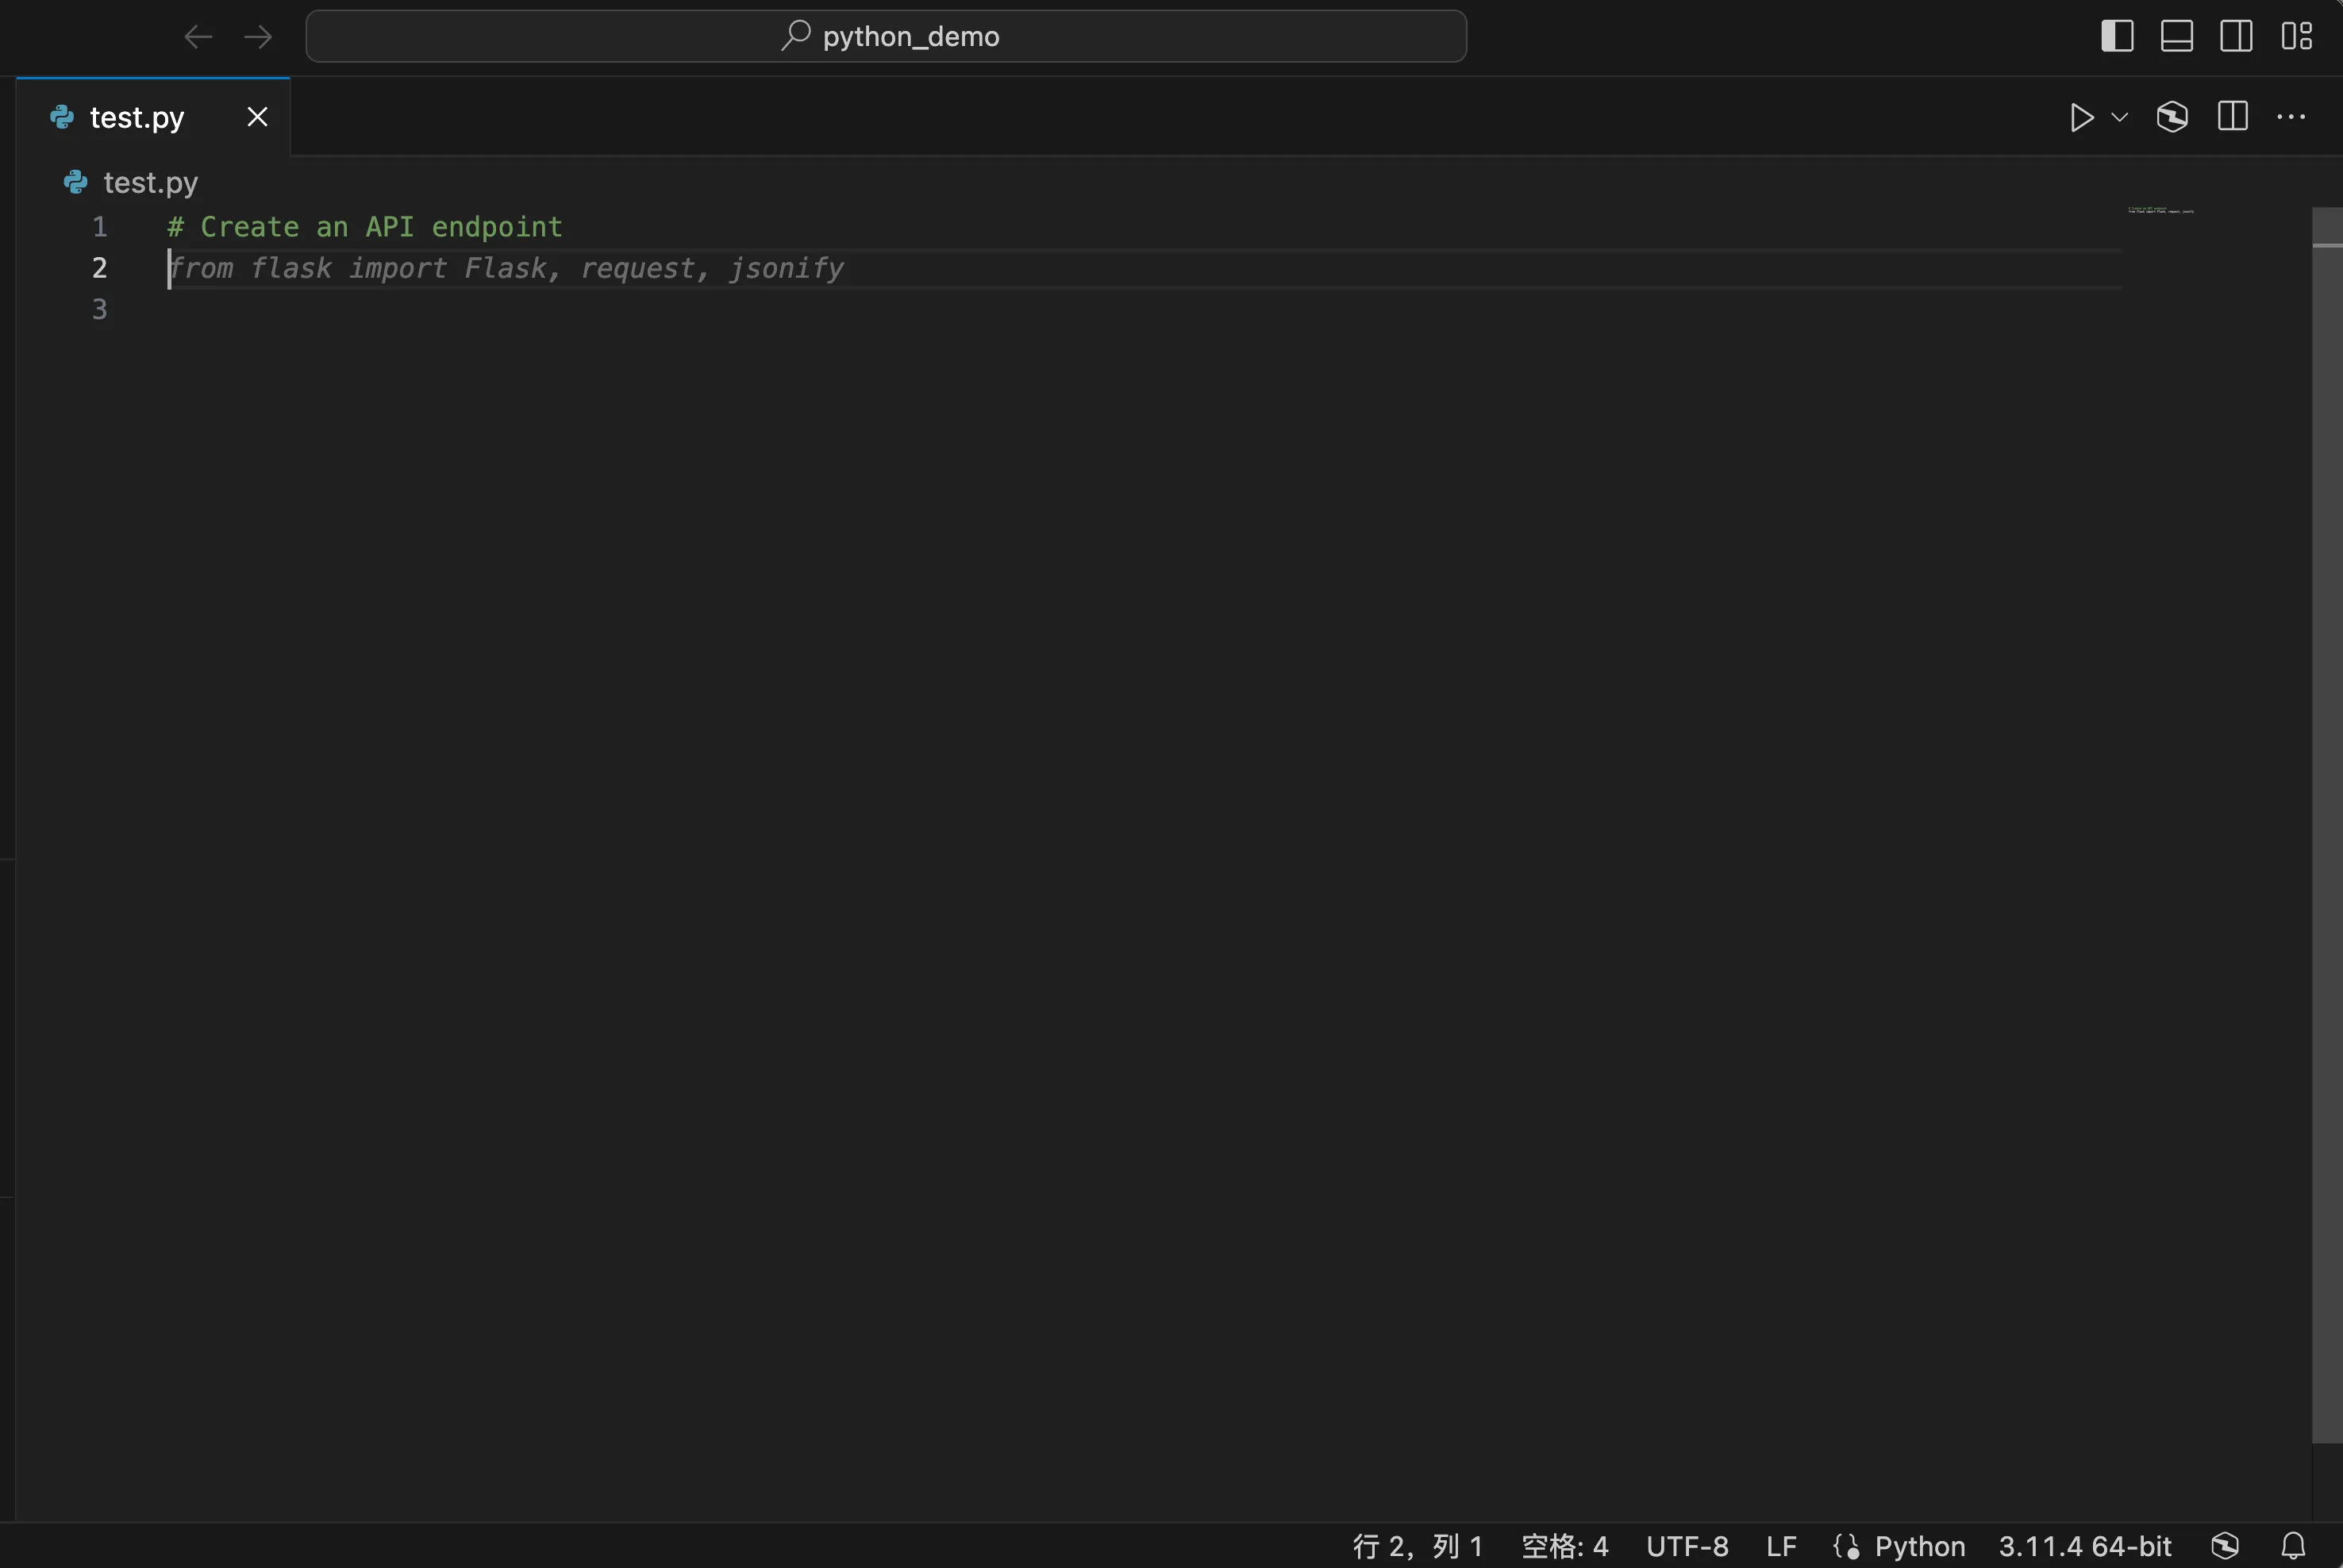This screenshot has height=1568, width=2343.
Task: Toggle primary side bar visibility
Action: (x=2117, y=36)
